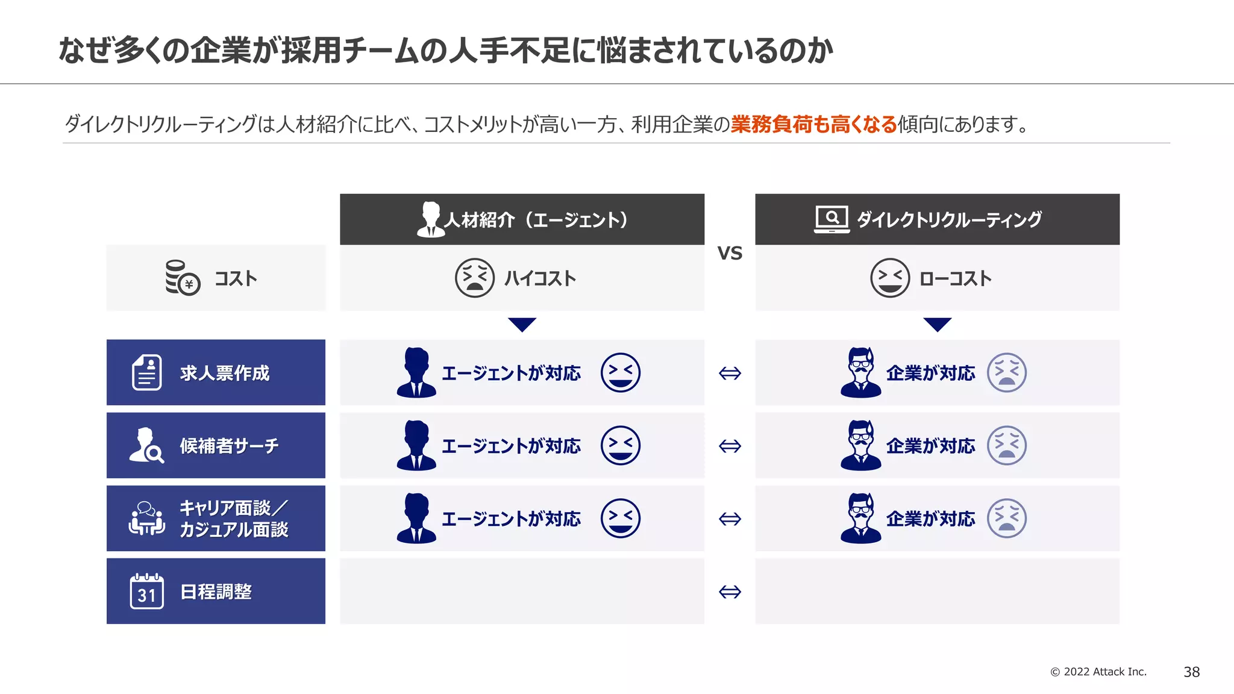This screenshot has height=694, width=1234.
Task: Click the down triangle under ハイコスト
Action: coord(522,324)
